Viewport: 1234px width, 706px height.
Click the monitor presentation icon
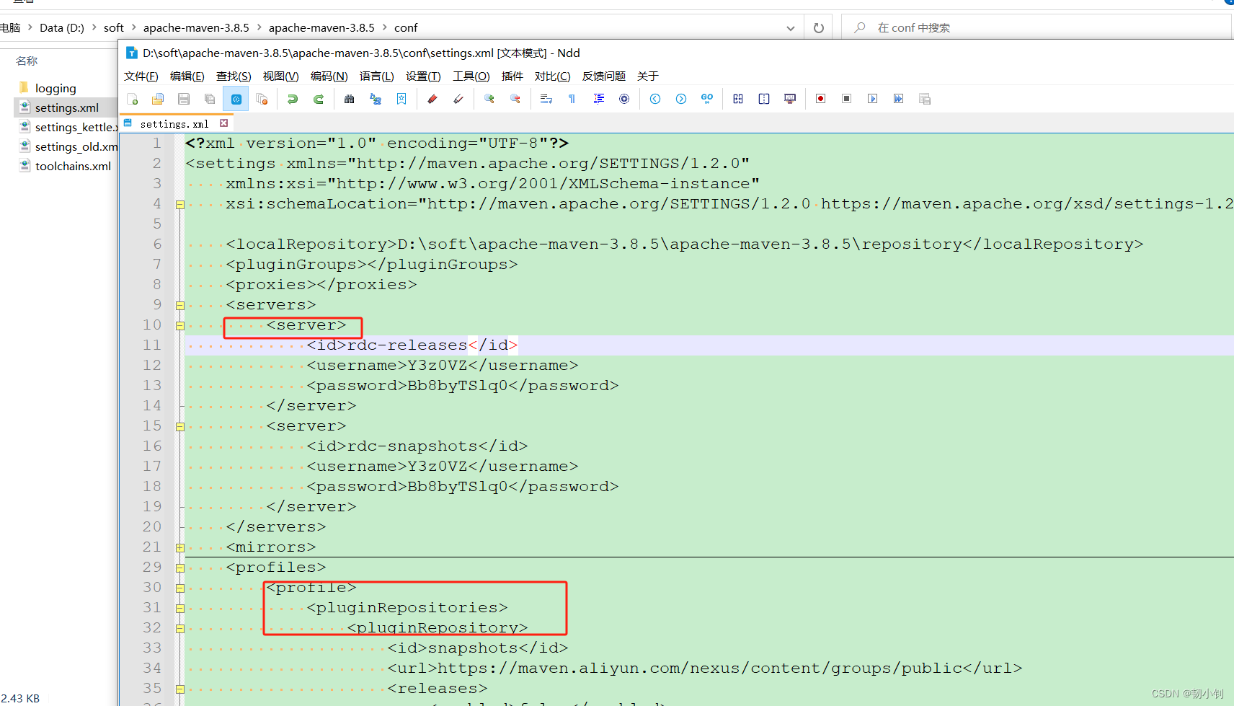point(790,99)
